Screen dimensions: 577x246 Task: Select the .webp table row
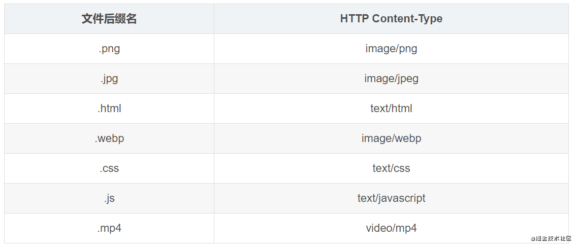(286, 138)
